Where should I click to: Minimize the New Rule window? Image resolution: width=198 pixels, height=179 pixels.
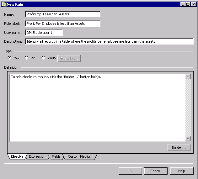(x=183, y=4)
